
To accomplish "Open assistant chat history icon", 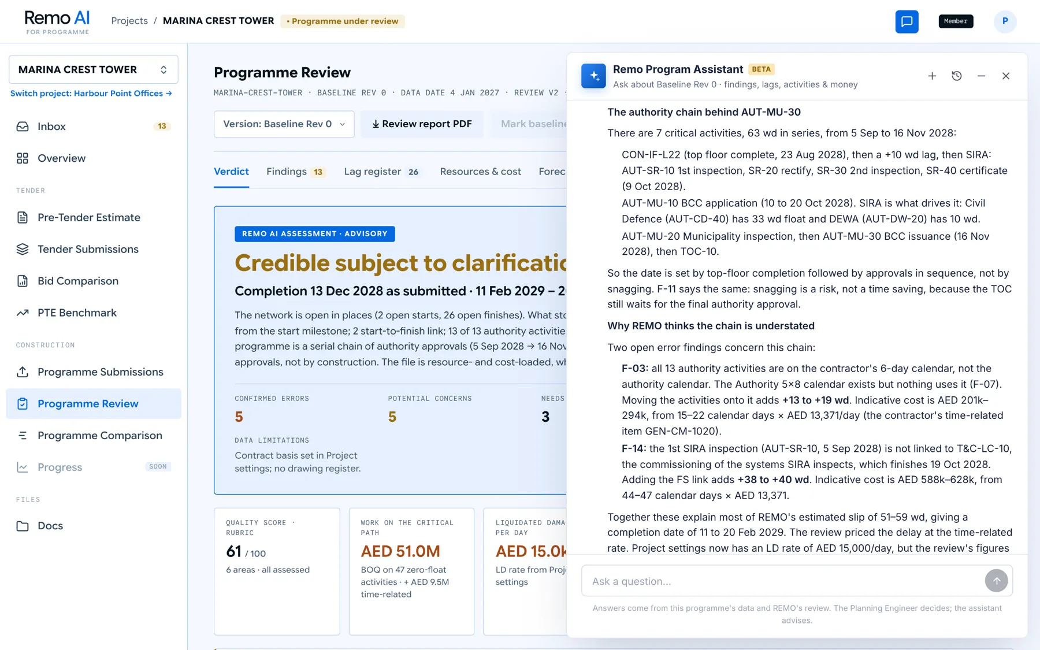I will click(957, 76).
